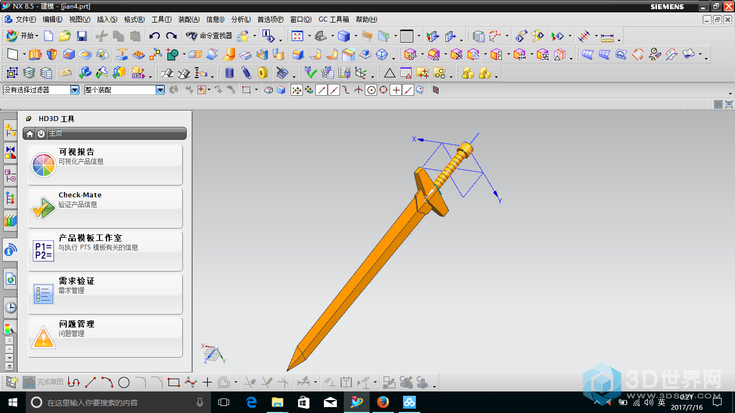Open the GC 工具箱 menu
This screenshot has width=735, height=413.
click(x=334, y=19)
